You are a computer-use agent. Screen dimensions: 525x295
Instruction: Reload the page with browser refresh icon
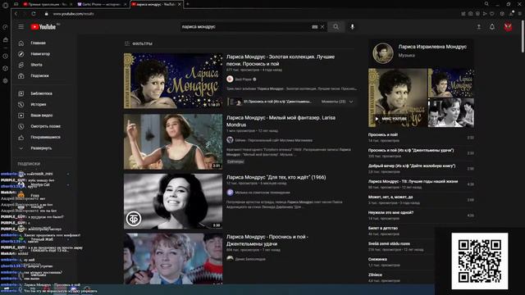34,14
